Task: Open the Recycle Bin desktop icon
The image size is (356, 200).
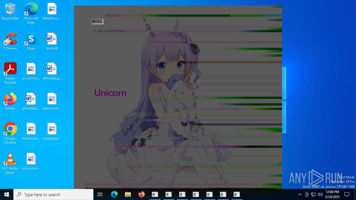Action: (x=10, y=12)
